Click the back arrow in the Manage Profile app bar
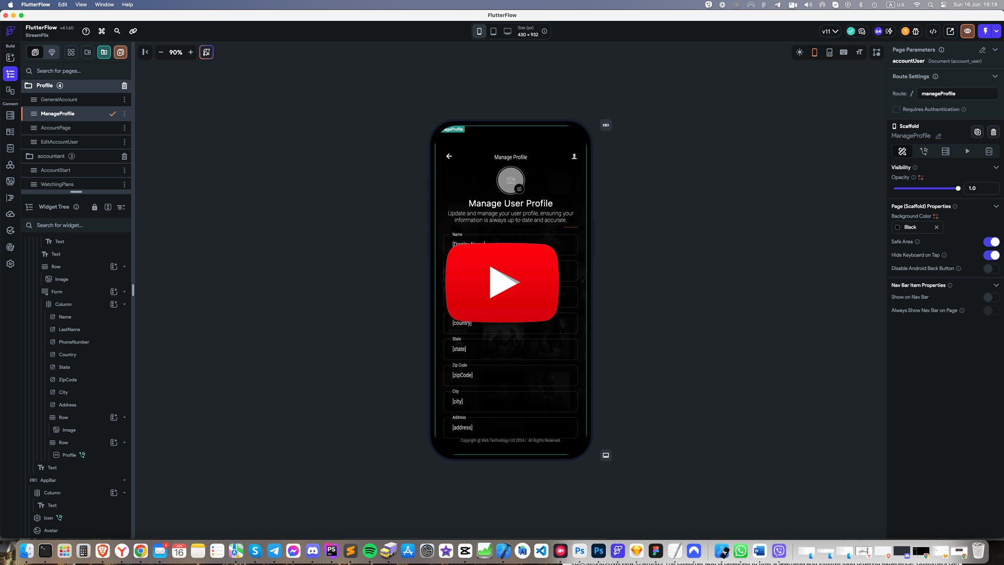 click(449, 156)
